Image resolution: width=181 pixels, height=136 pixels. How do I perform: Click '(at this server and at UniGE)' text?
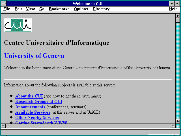point(76,112)
